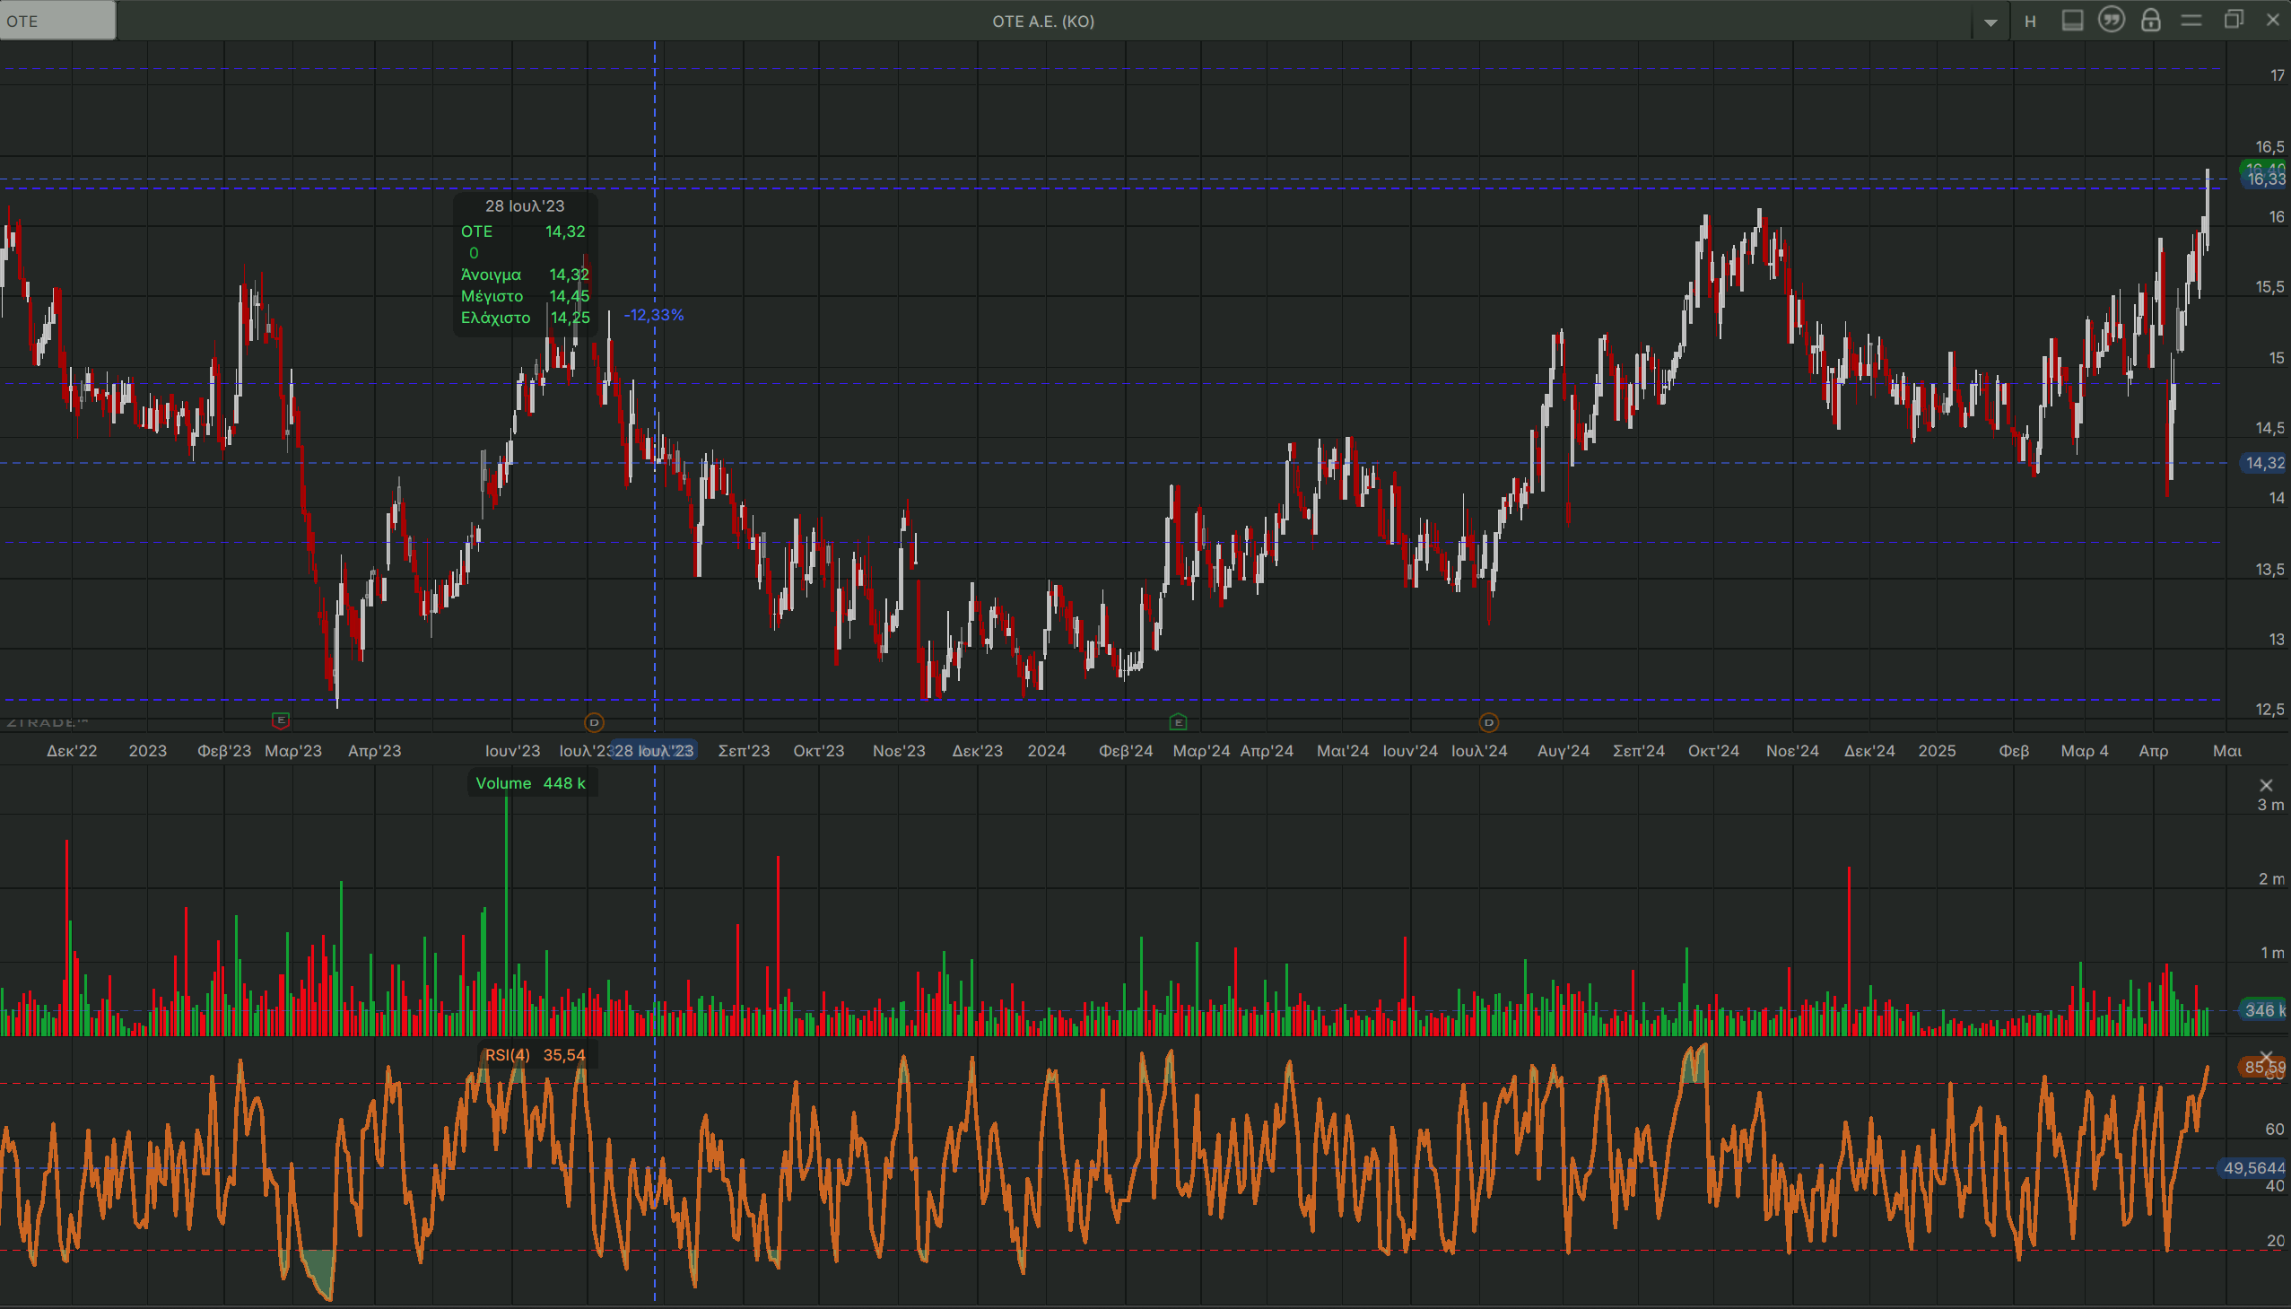Click the Άνοιγμα 14,32 tooltip row
The image size is (2291, 1309).
click(525, 275)
